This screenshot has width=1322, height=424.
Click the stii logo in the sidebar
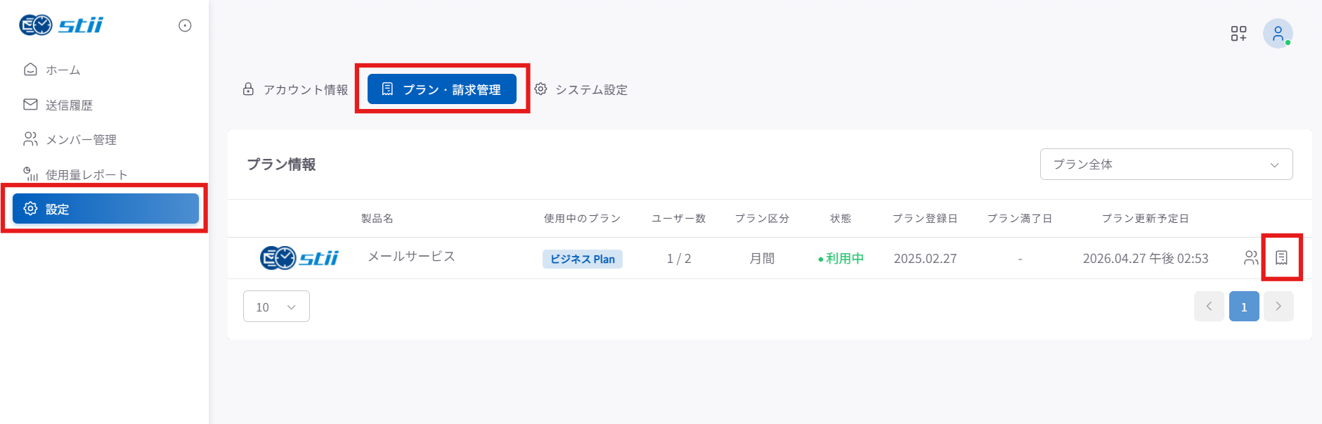[61, 25]
